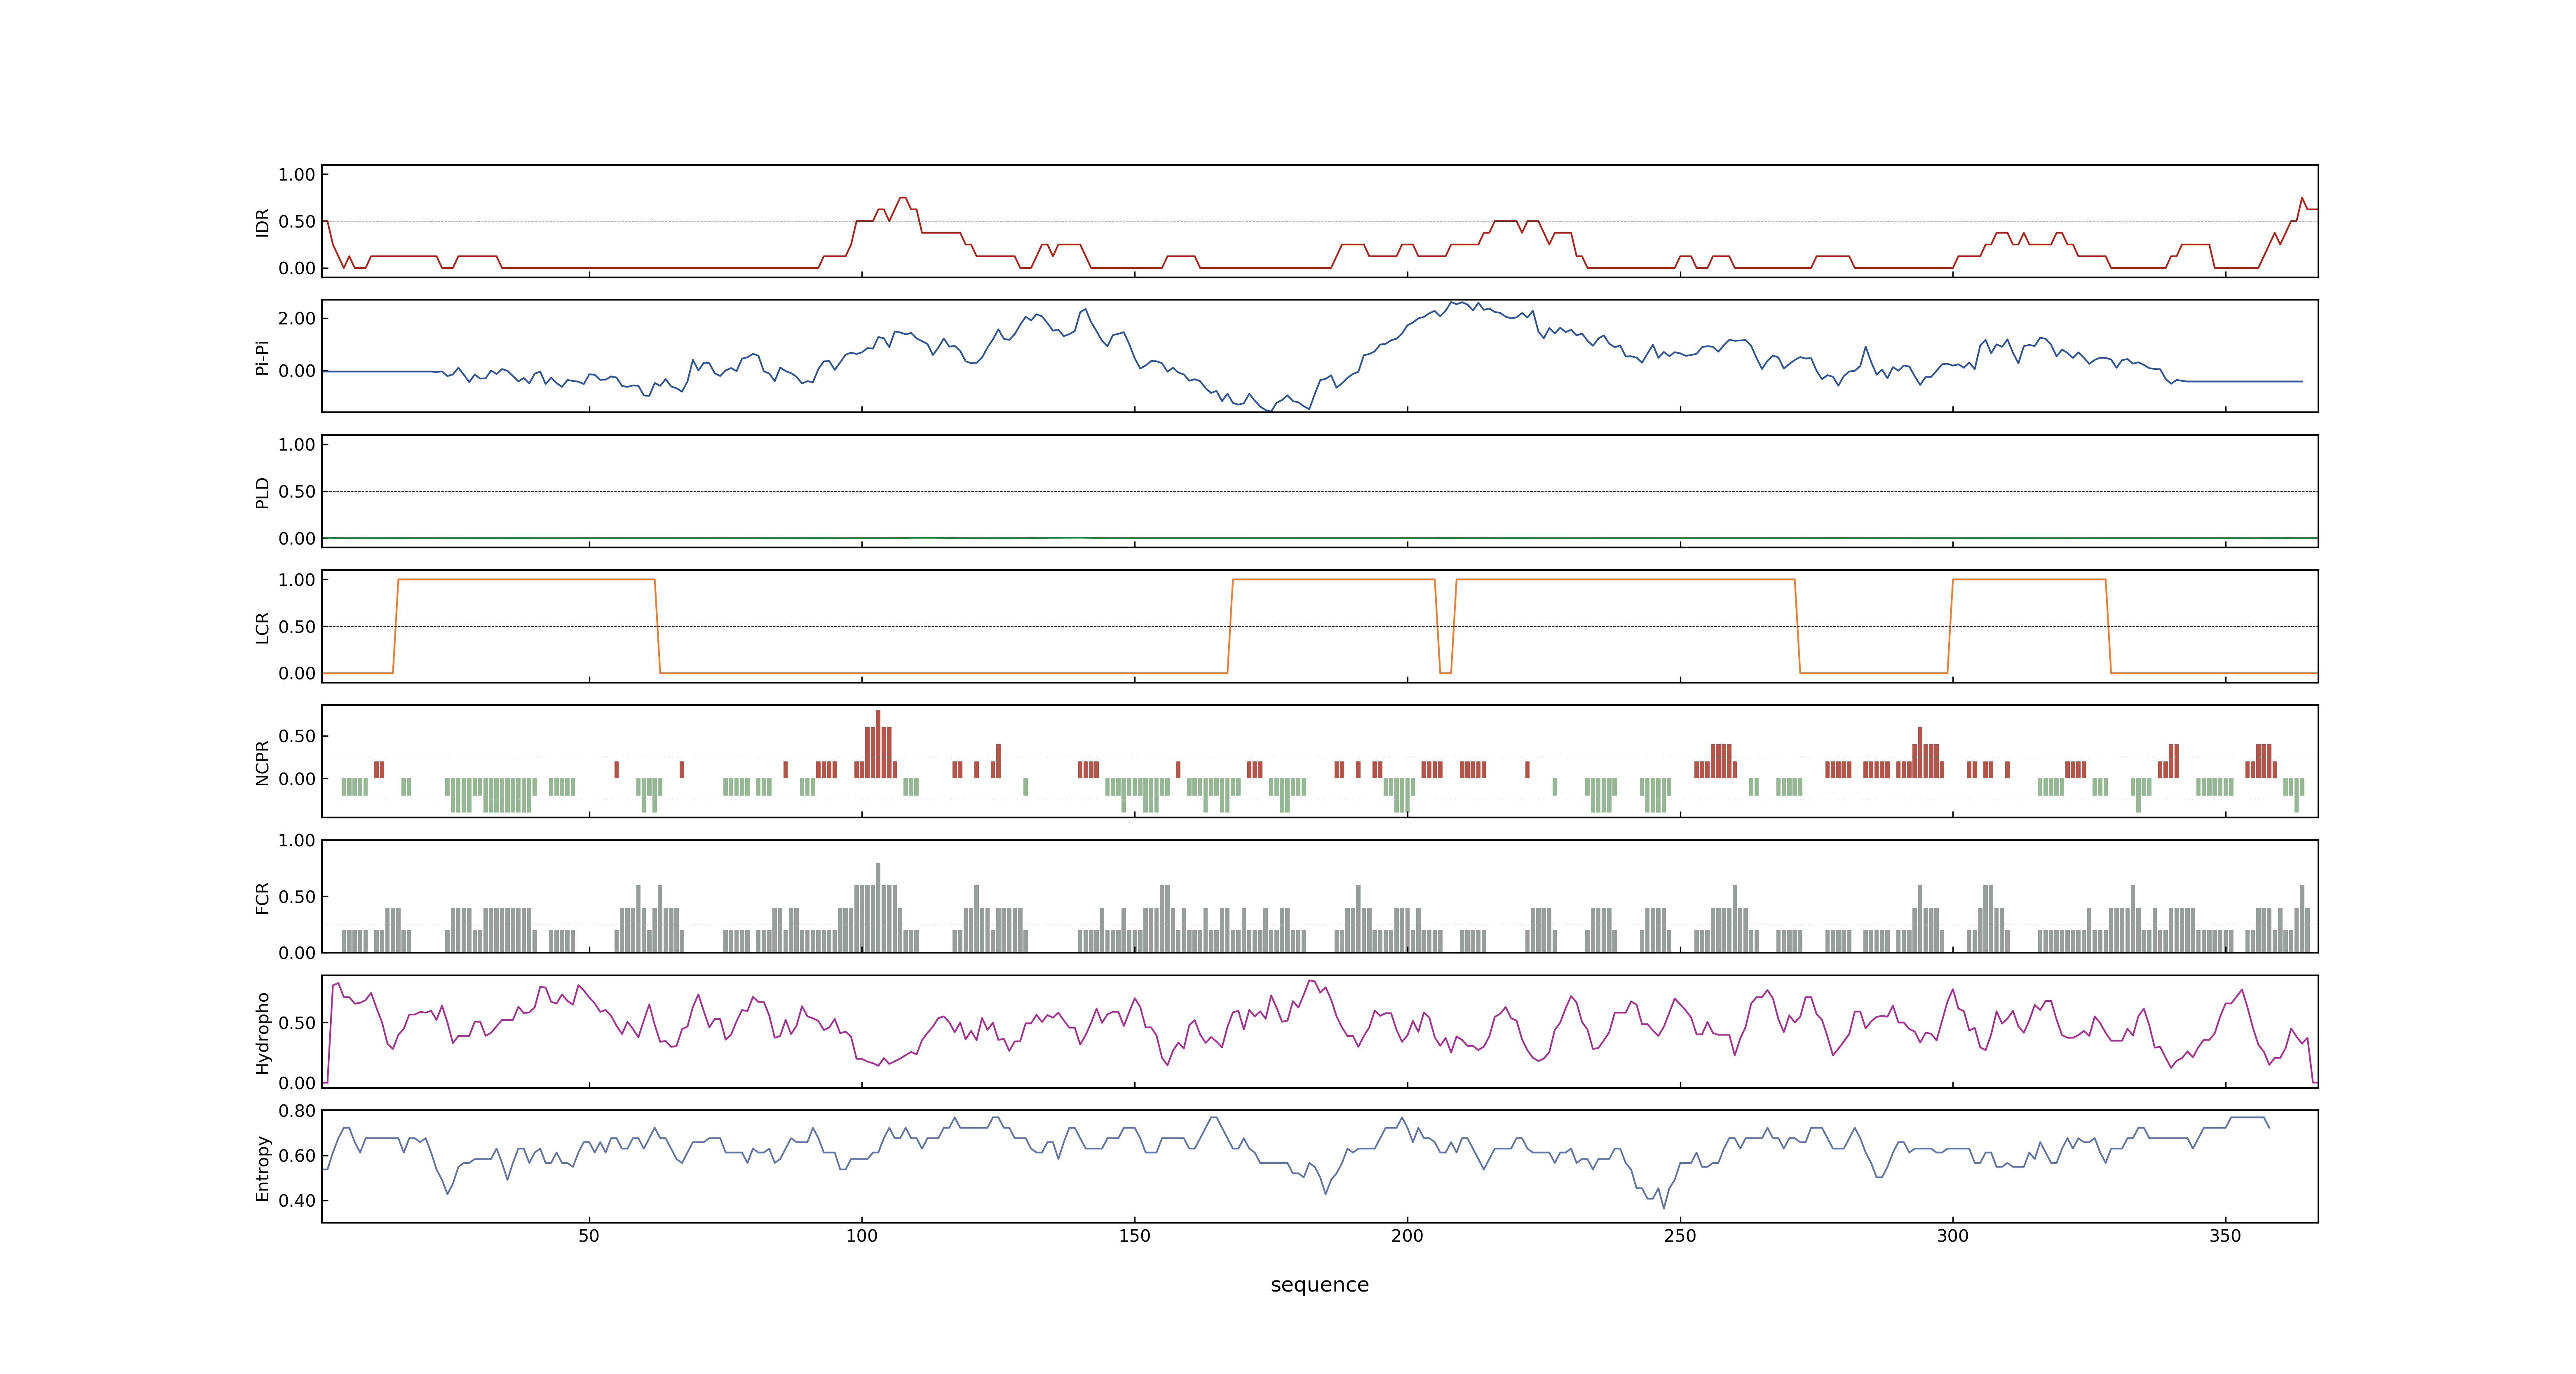The width and height of the screenshot is (2576, 1374).
Task: Click the Entropy curve minimum near position 247
Action: 1664,1207
